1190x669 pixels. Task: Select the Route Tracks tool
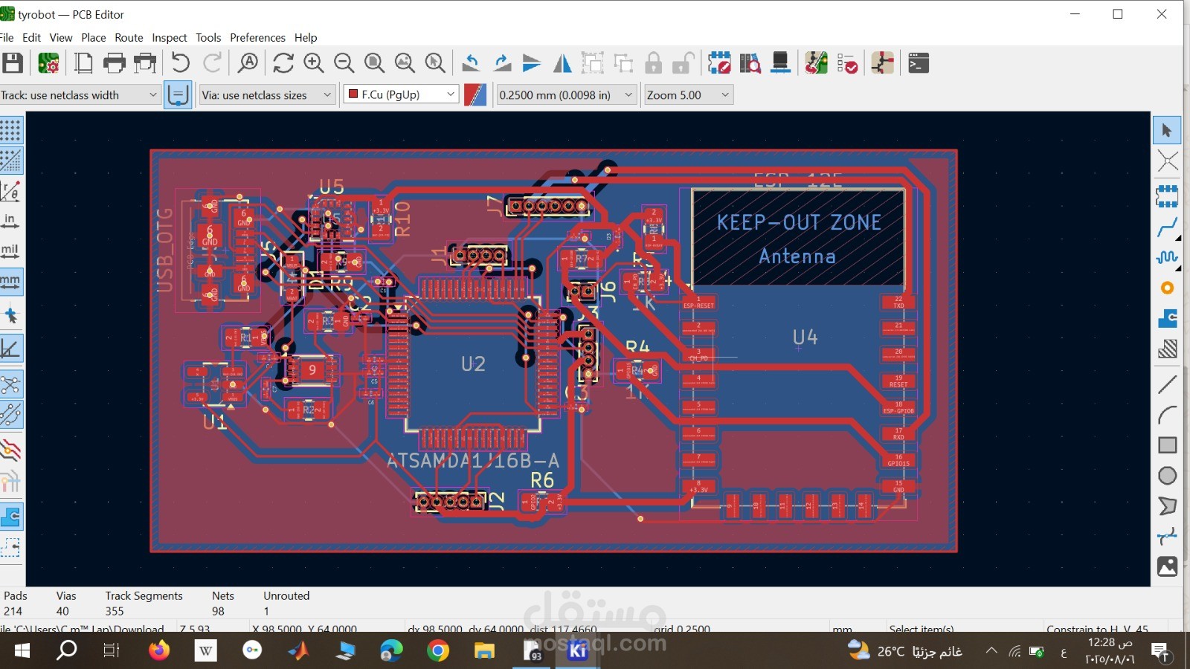[1167, 227]
